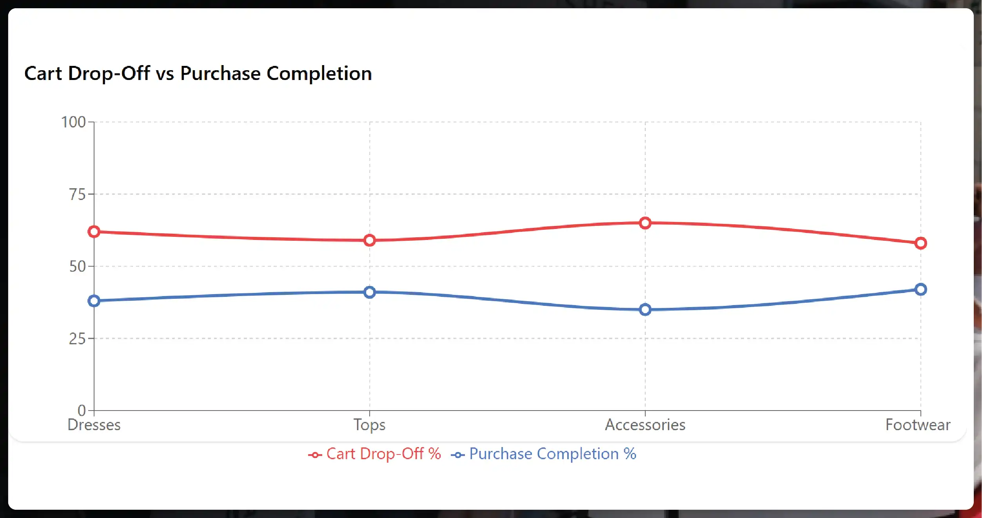This screenshot has height=518, width=982.
Task: Toggle the Cart Drop-Off % legend label
Action: tap(383, 454)
